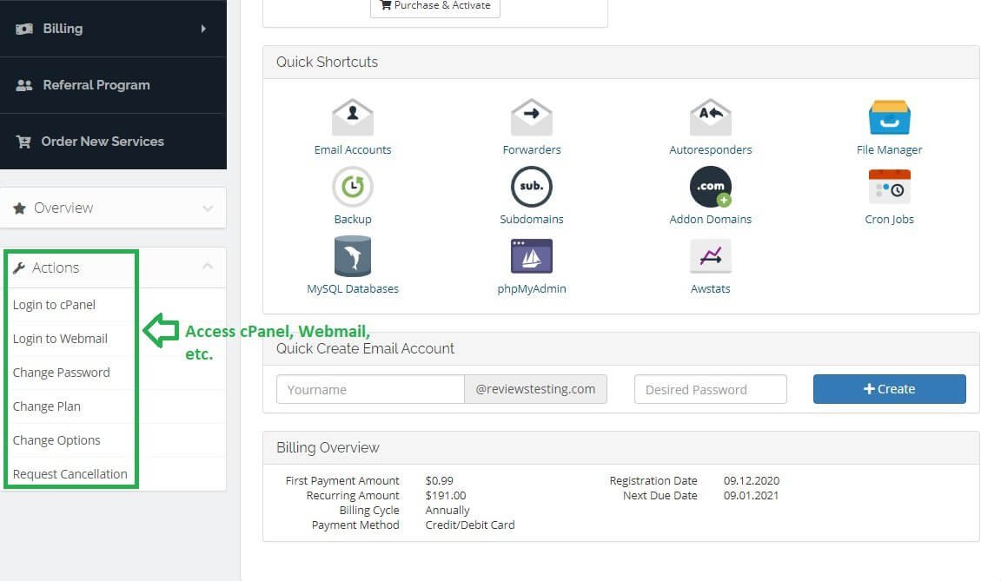Viewport: 1001px width, 581px height.
Task: Click the Overview star icon
Action: coord(20,208)
